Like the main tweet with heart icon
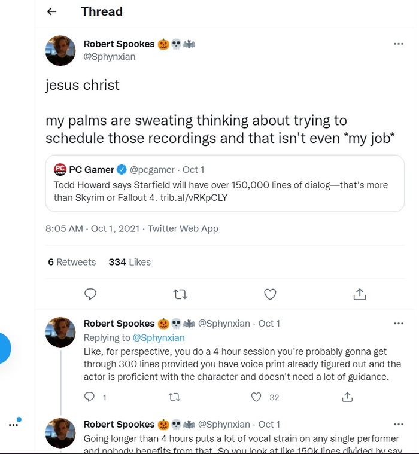Viewport: 419px width, 454px height. 270,294
